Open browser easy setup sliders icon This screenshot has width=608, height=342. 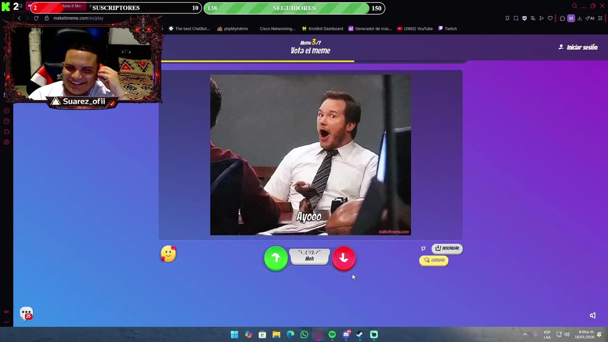600,18
